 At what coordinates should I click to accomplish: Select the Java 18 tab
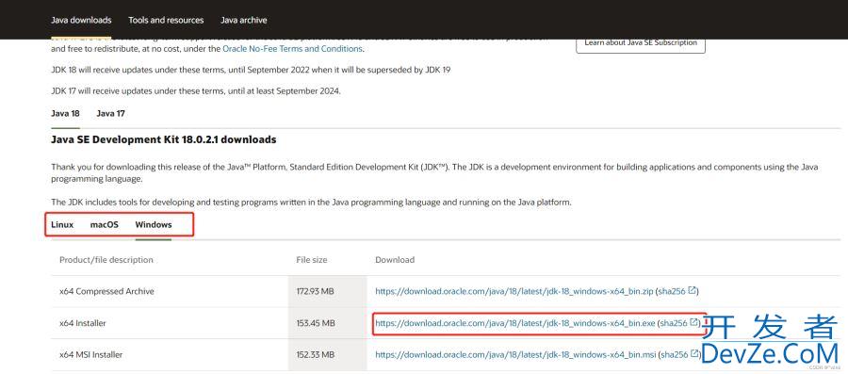tap(65, 113)
